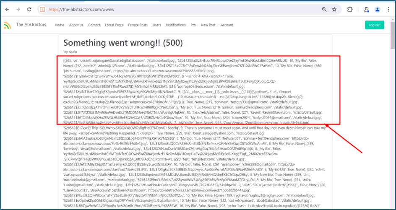Open the Users nav item

(157, 25)
